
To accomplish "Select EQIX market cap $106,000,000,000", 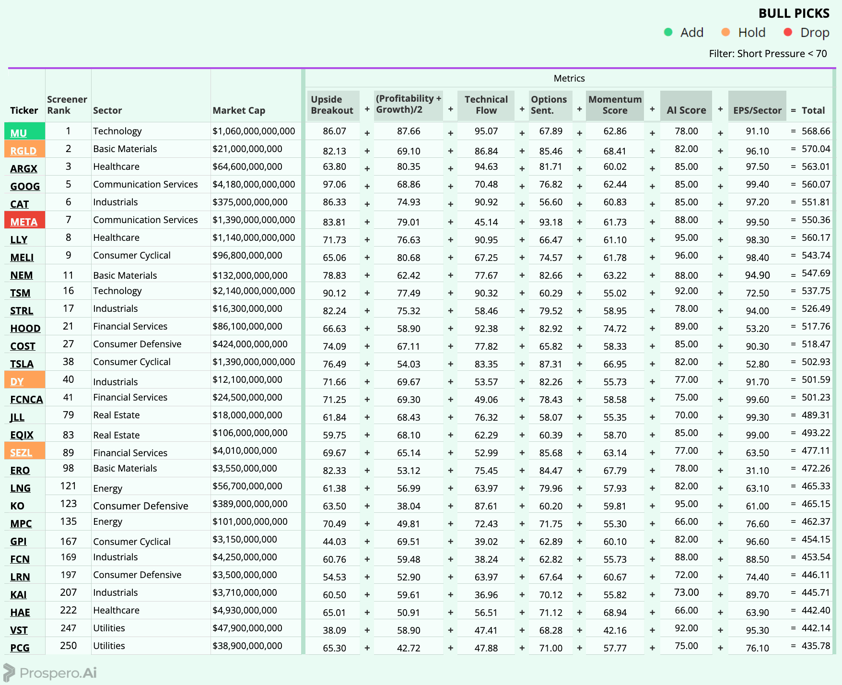I will point(250,433).
